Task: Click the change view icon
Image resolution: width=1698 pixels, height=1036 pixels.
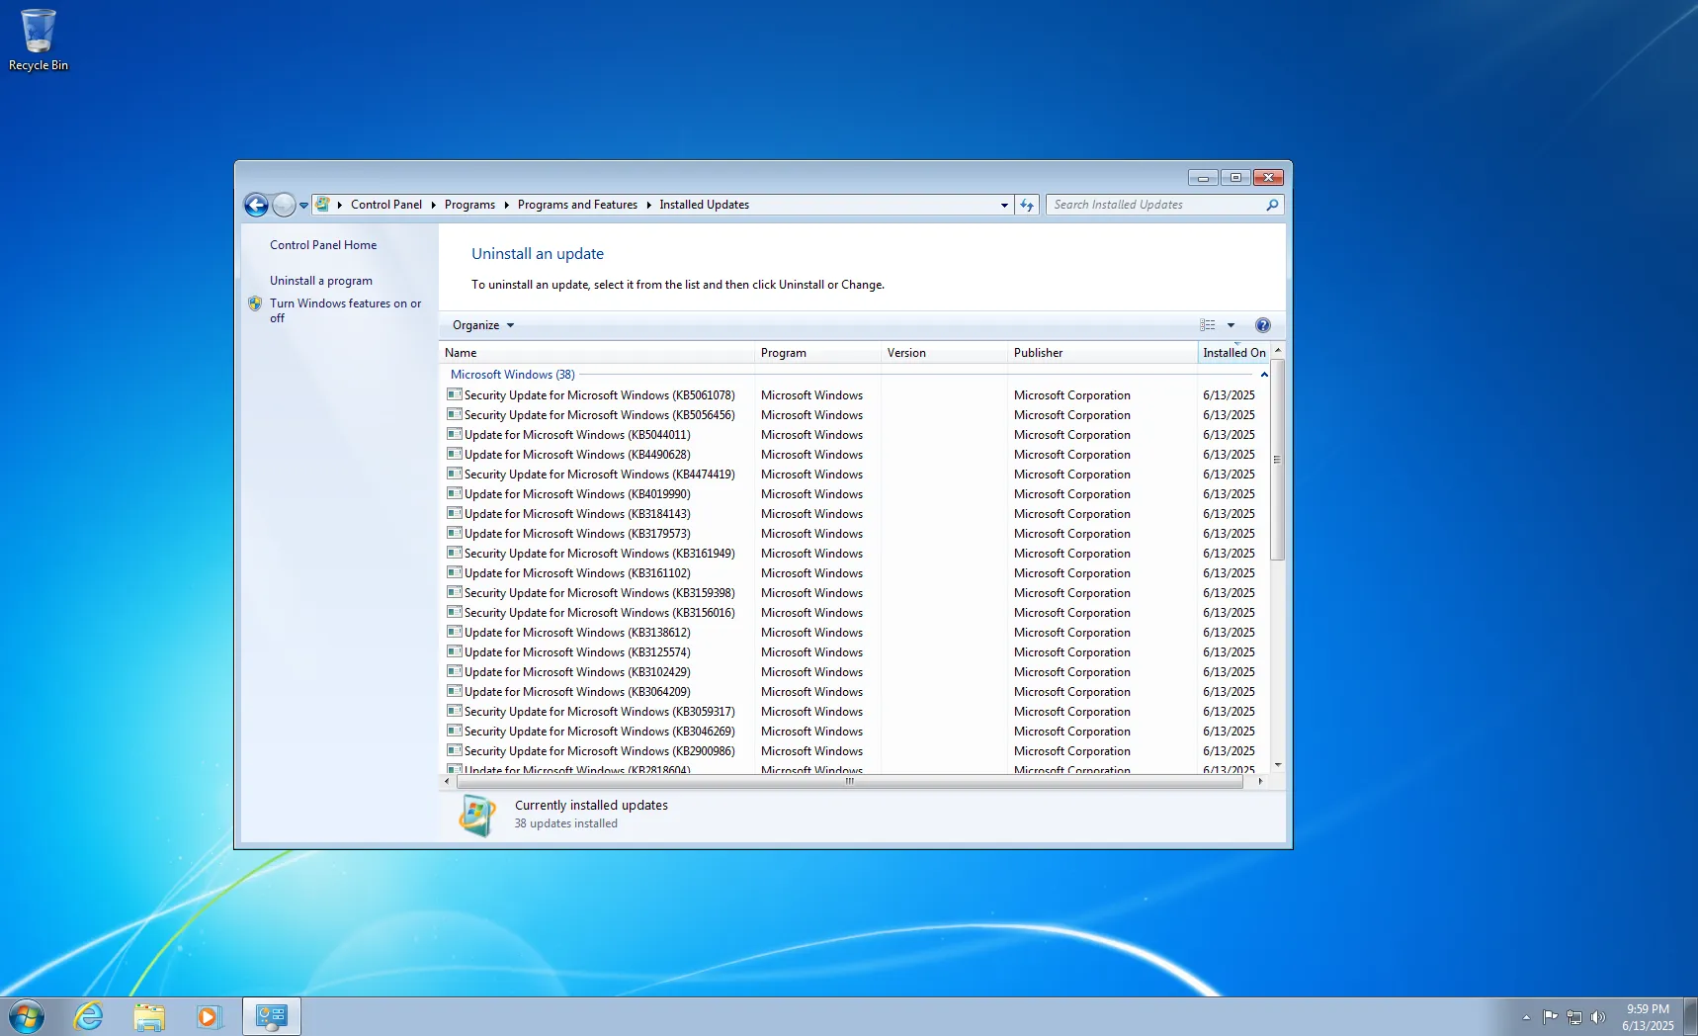Action: pos(1208,325)
